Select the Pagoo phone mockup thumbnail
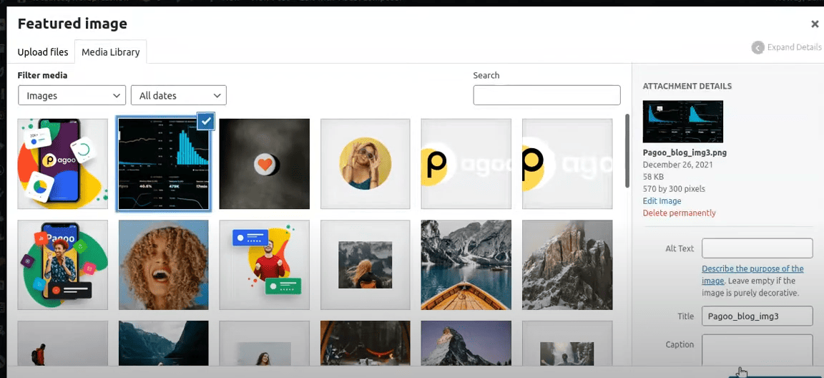The image size is (824, 378). coord(62,164)
